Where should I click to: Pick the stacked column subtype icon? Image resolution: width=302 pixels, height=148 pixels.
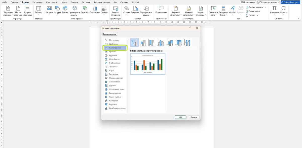143,43
